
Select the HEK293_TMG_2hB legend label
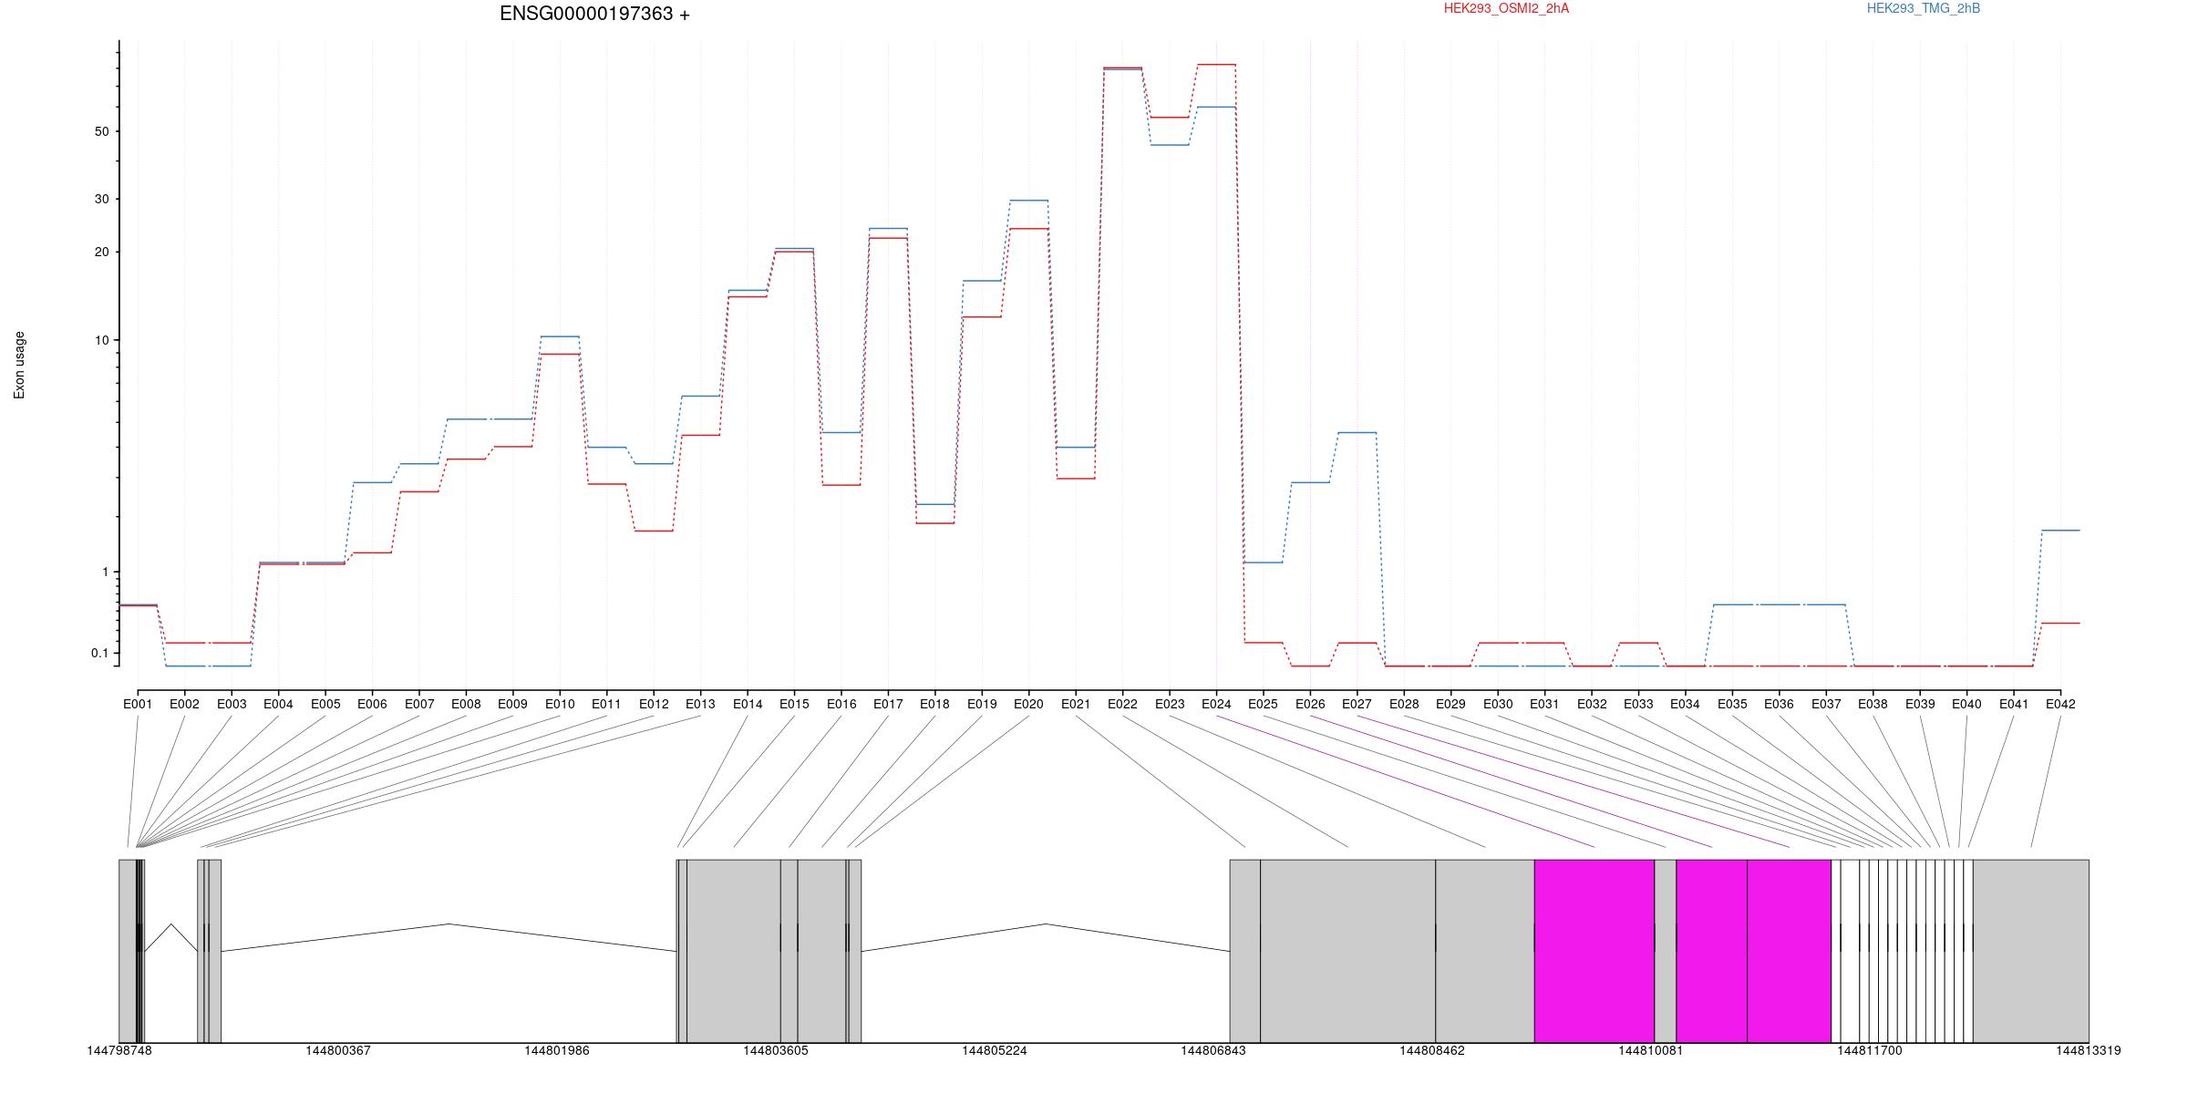click(x=1924, y=8)
